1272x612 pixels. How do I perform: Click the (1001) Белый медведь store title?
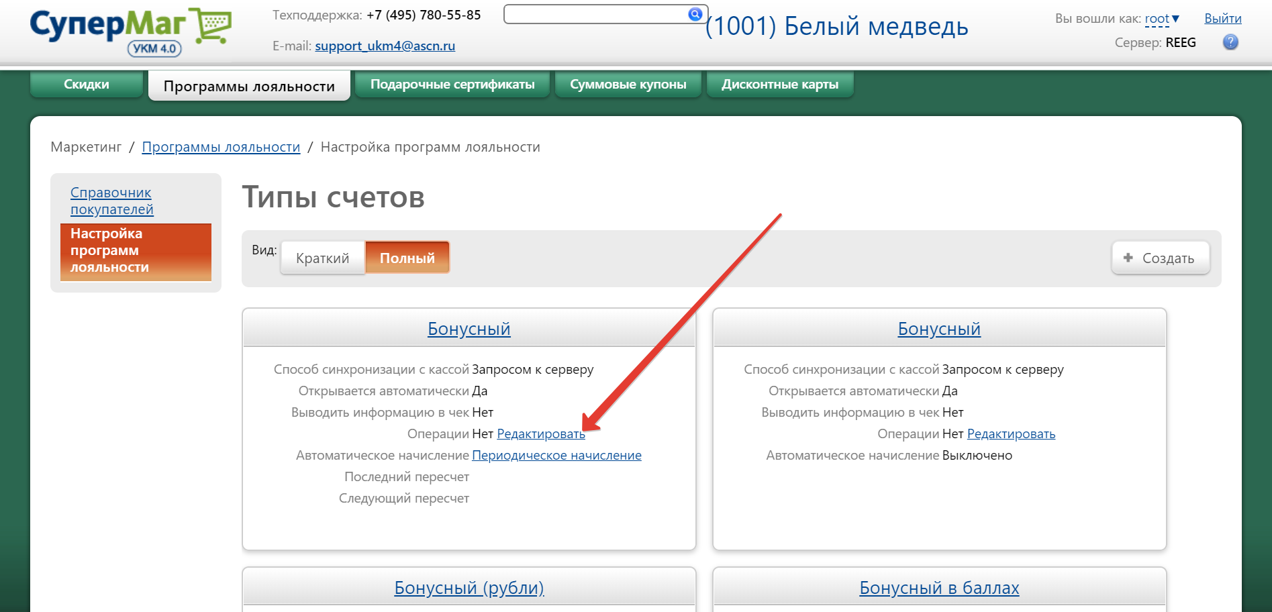pos(836,26)
